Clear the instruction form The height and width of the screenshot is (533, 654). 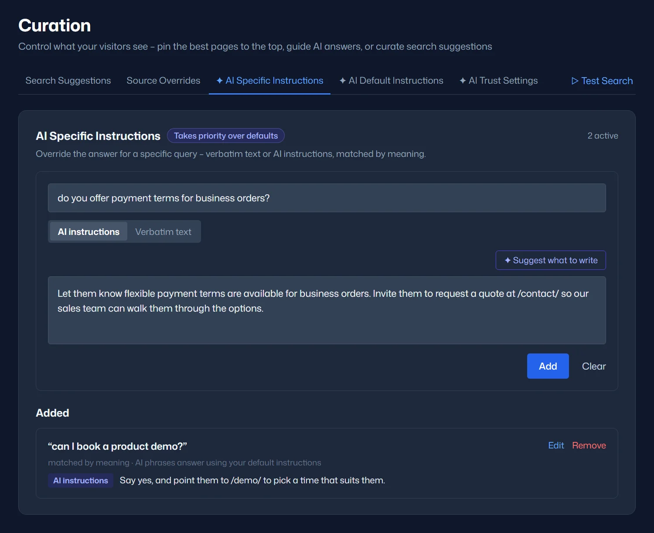pos(594,366)
